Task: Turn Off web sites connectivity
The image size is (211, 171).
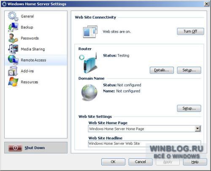Action: [x=190, y=31]
